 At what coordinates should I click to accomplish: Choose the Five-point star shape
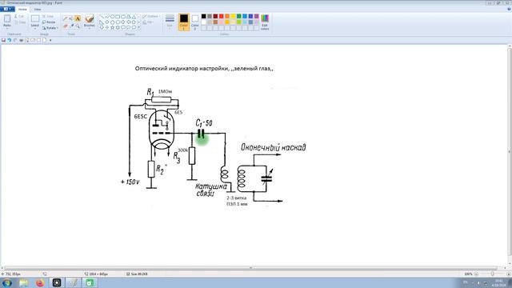click(112, 27)
